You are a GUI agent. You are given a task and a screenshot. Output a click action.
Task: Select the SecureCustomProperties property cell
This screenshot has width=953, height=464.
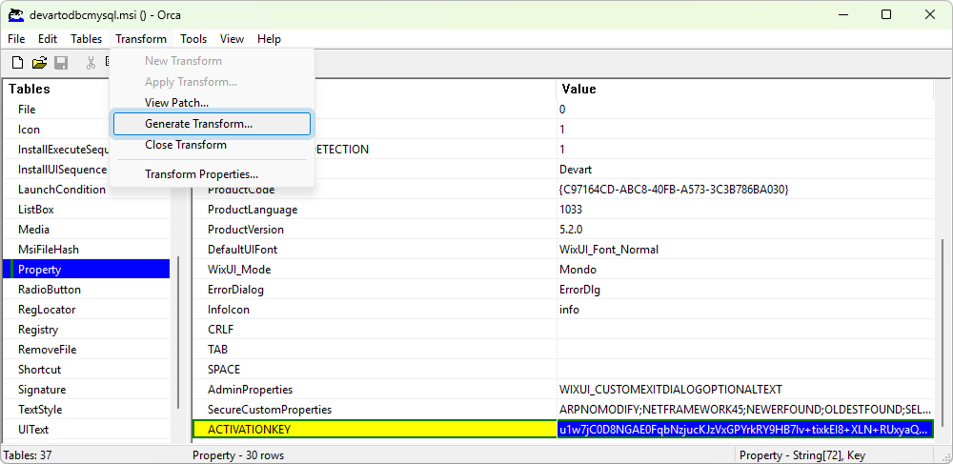click(375, 410)
